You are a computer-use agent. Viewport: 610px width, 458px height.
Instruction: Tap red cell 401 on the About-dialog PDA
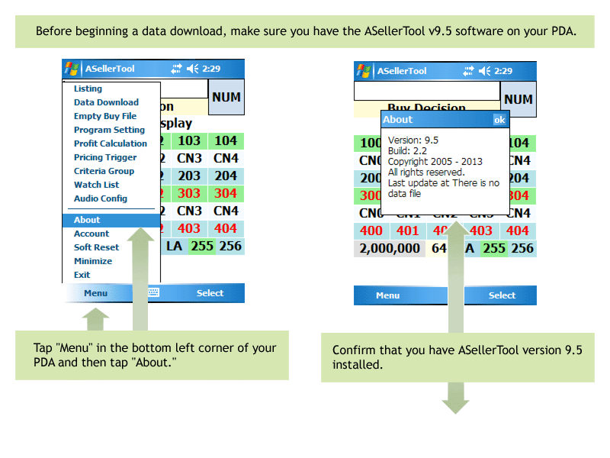[408, 231]
